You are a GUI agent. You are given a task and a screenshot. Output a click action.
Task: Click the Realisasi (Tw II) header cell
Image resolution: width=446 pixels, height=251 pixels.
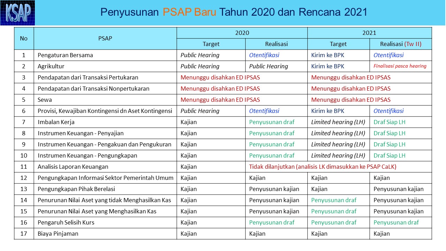click(x=401, y=44)
